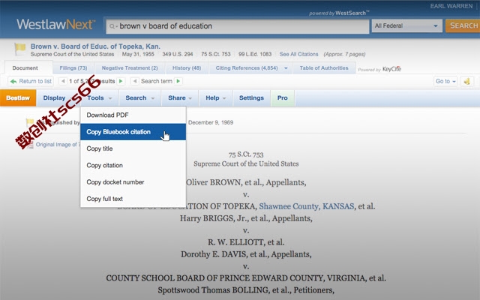The width and height of the screenshot is (480, 300).
Task: Click the Original Image link
Action: pos(56,145)
